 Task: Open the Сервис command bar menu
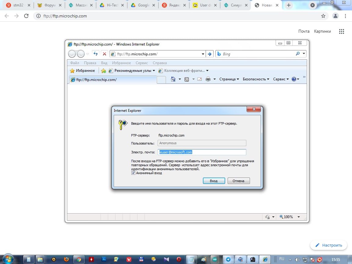click(281, 79)
